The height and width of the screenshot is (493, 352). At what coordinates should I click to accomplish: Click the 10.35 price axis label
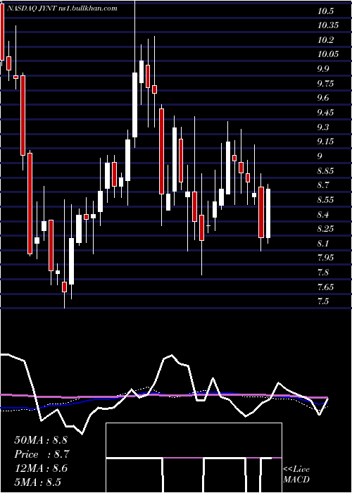point(328,25)
